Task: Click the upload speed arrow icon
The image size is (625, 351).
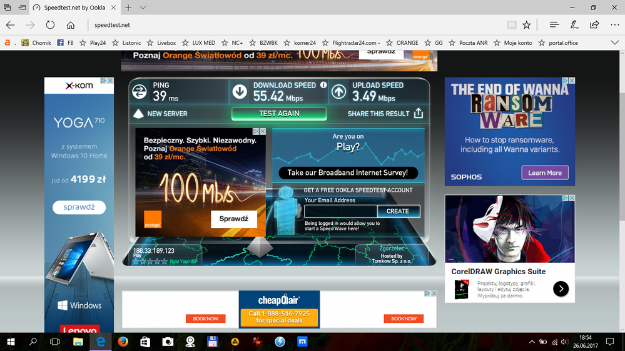Action: coord(339,92)
